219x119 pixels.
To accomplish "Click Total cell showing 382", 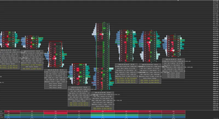I will point(56,117).
